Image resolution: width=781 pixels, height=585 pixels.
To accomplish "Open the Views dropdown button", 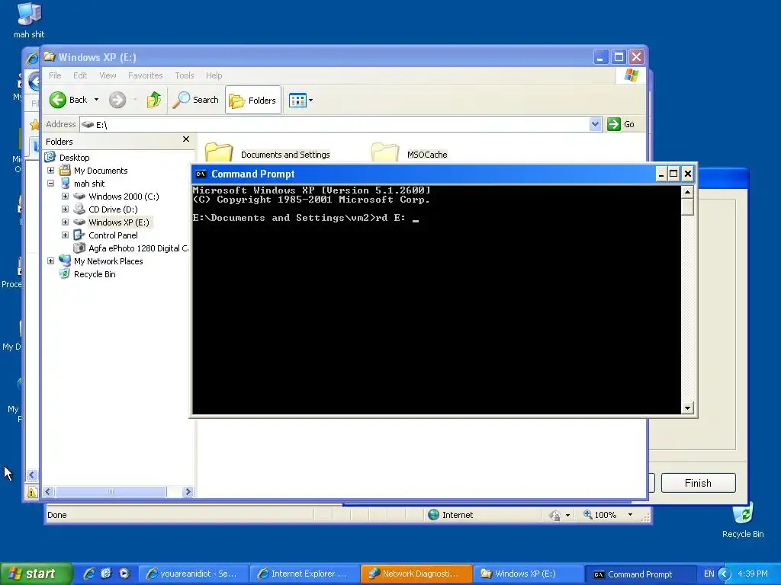I will 301,100.
